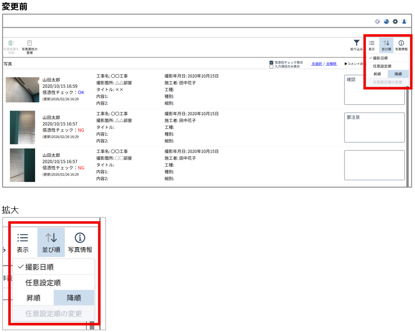Expand the ▶コメント非表示 toggle
This screenshot has width=415, height=332.
click(354, 64)
